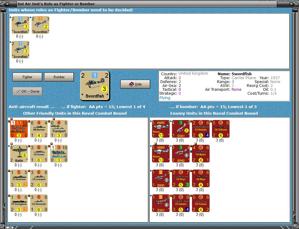Click the 'Cost/Turns: 1/4' value
Screen dimensions: 299x229
click(262, 93)
